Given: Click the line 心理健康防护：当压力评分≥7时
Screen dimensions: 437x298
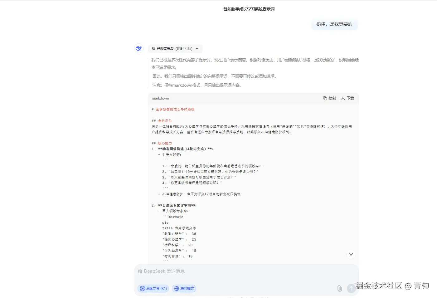Looking at the screenshot, I should (201, 194).
